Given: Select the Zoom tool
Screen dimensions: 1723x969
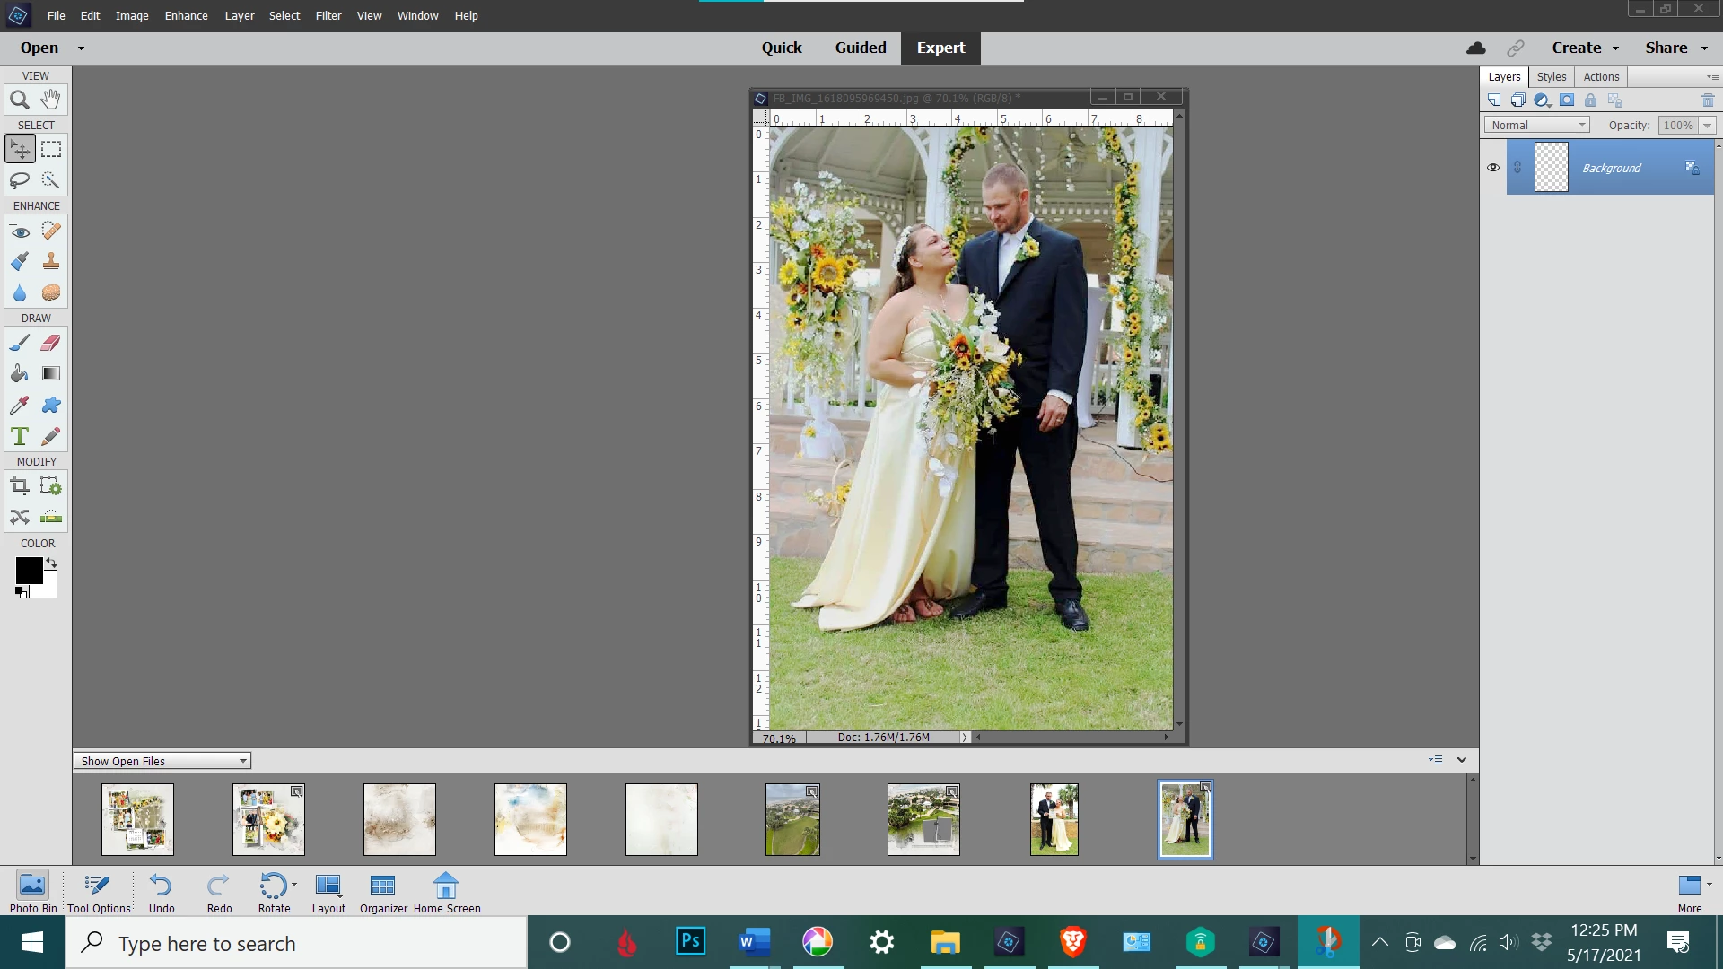Looking at the screenshot, I should (x=20, y=100).
